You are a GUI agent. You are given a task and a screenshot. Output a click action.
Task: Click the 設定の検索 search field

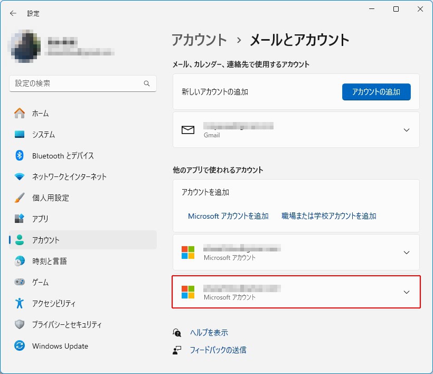(x=77, y=83)
